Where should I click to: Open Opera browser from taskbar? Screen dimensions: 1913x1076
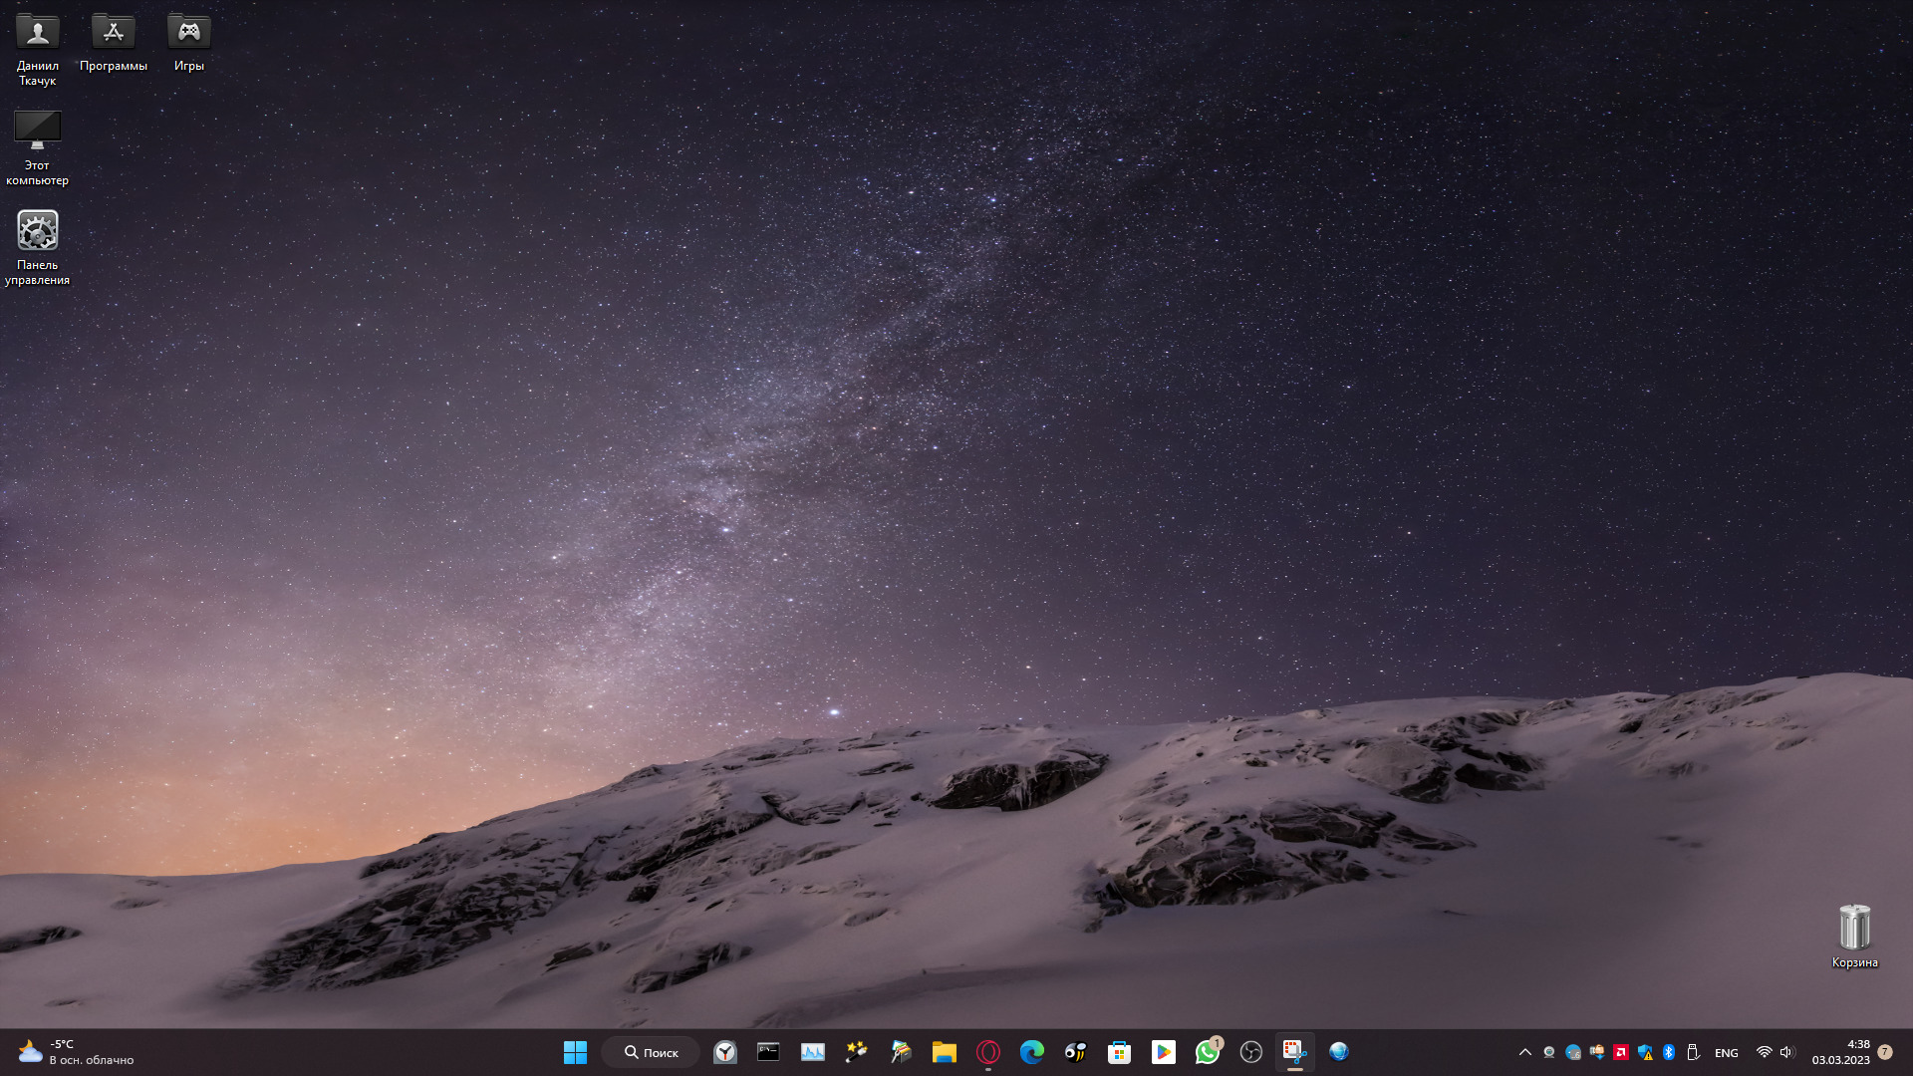tap(987, 1052)
